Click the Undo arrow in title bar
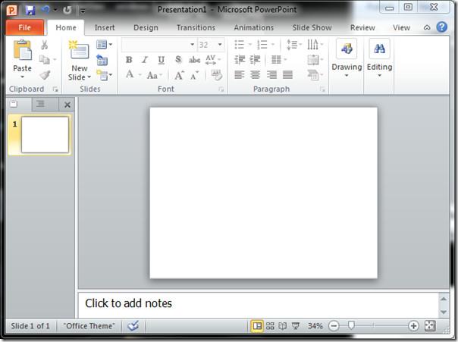 coord(45,10)
